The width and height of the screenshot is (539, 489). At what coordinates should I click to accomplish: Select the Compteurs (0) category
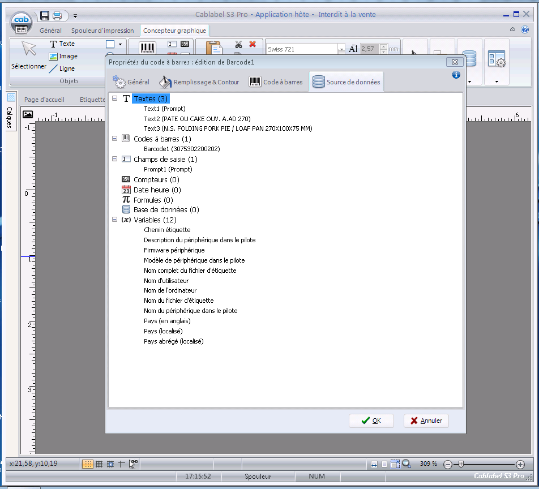click(156, 180)
